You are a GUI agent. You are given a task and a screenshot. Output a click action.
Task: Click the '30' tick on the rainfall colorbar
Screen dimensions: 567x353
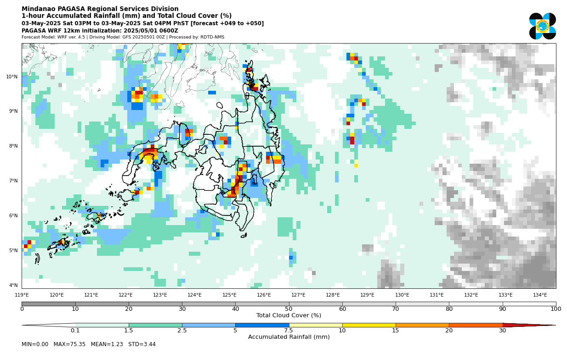(503, 331)
